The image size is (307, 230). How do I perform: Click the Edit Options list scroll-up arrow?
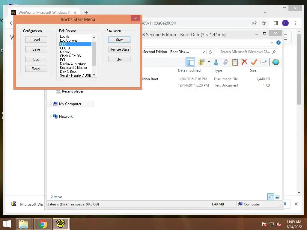click(94, 37)
